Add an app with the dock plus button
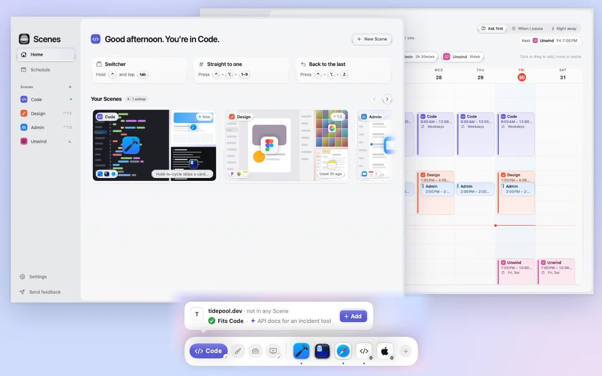602x376 pixels. [x=406, y=351]
